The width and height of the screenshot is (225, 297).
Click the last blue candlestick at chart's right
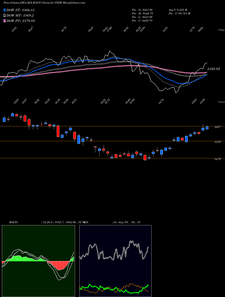pyautogui.click(x=207, y=128)
